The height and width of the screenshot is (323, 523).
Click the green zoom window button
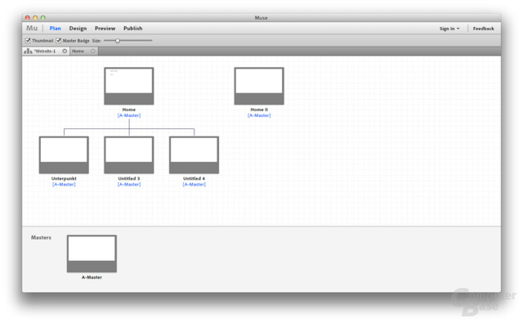tap(43, 18)
